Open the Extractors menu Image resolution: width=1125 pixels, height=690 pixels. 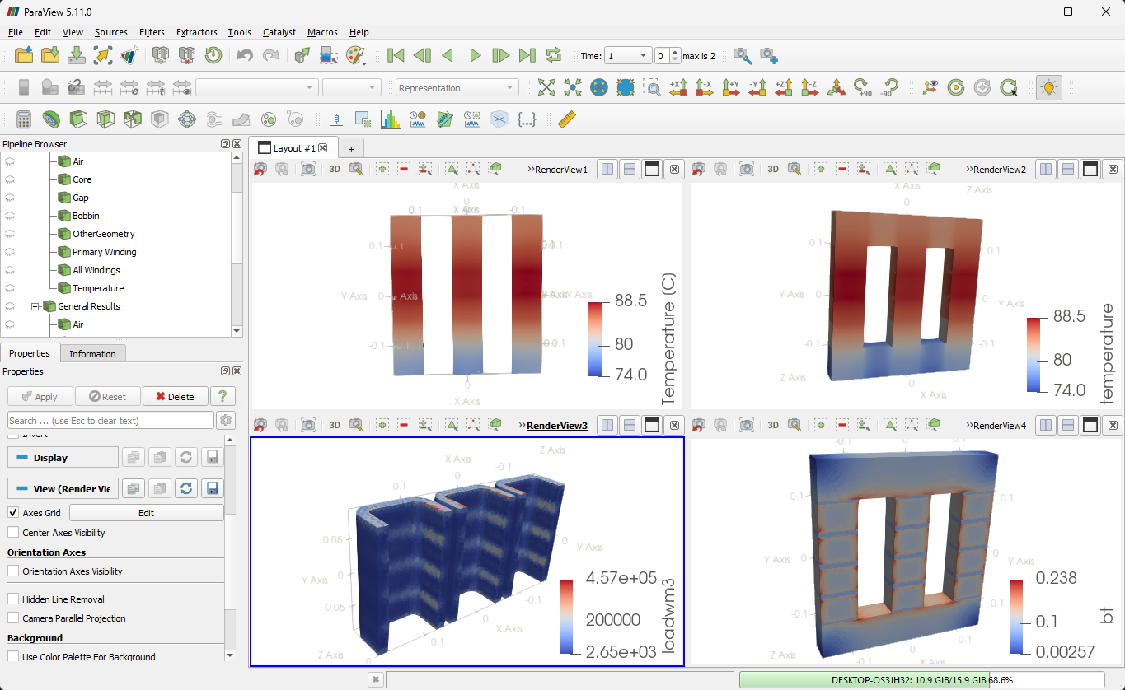(x=197, y=32)
